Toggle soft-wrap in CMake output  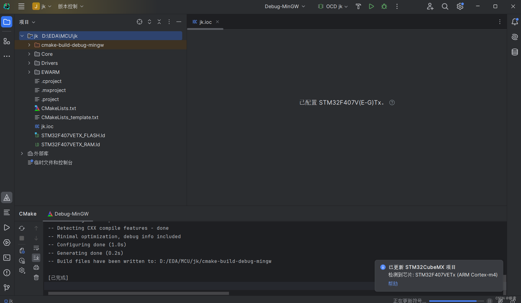click(x=36, y=248)
